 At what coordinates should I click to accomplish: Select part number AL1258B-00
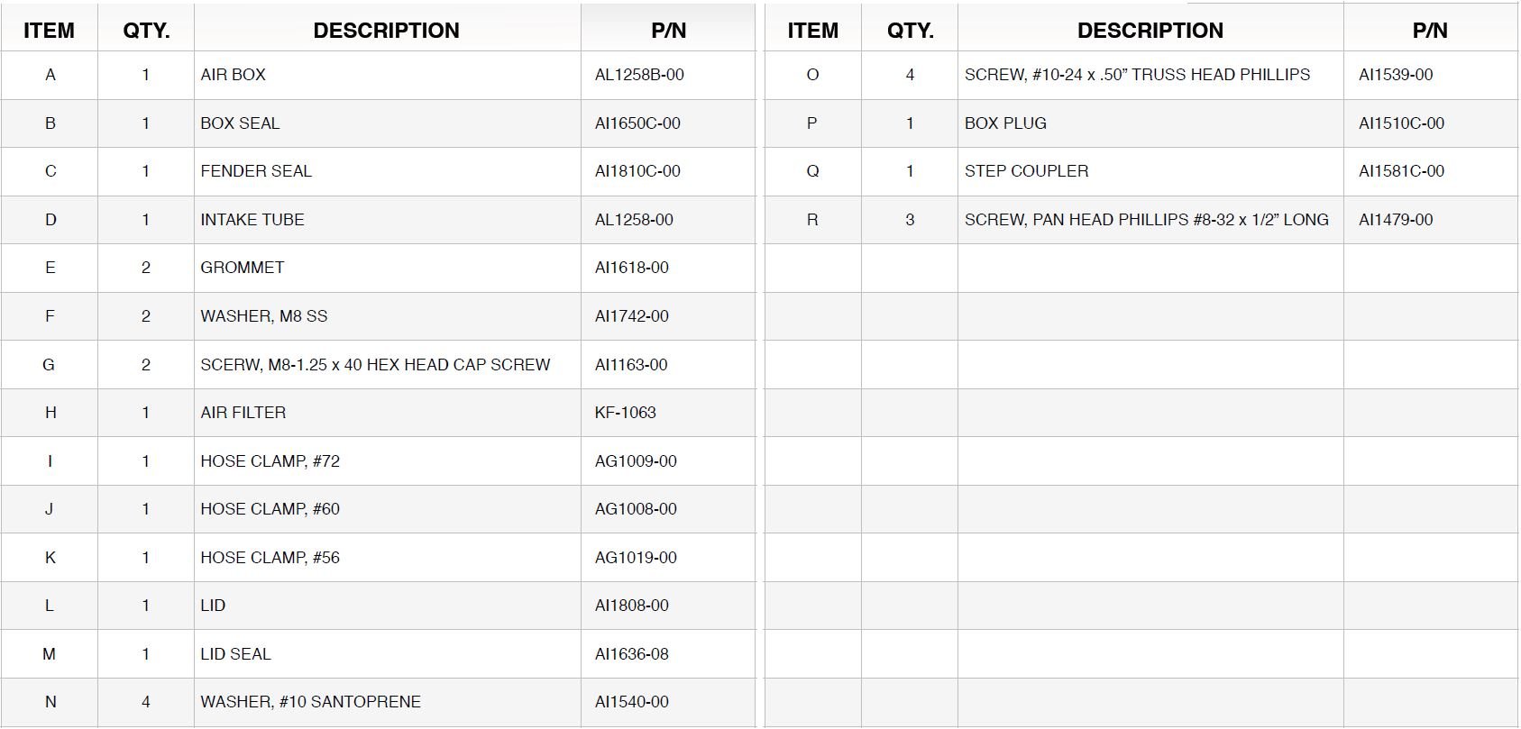click(x=639, y=75)
